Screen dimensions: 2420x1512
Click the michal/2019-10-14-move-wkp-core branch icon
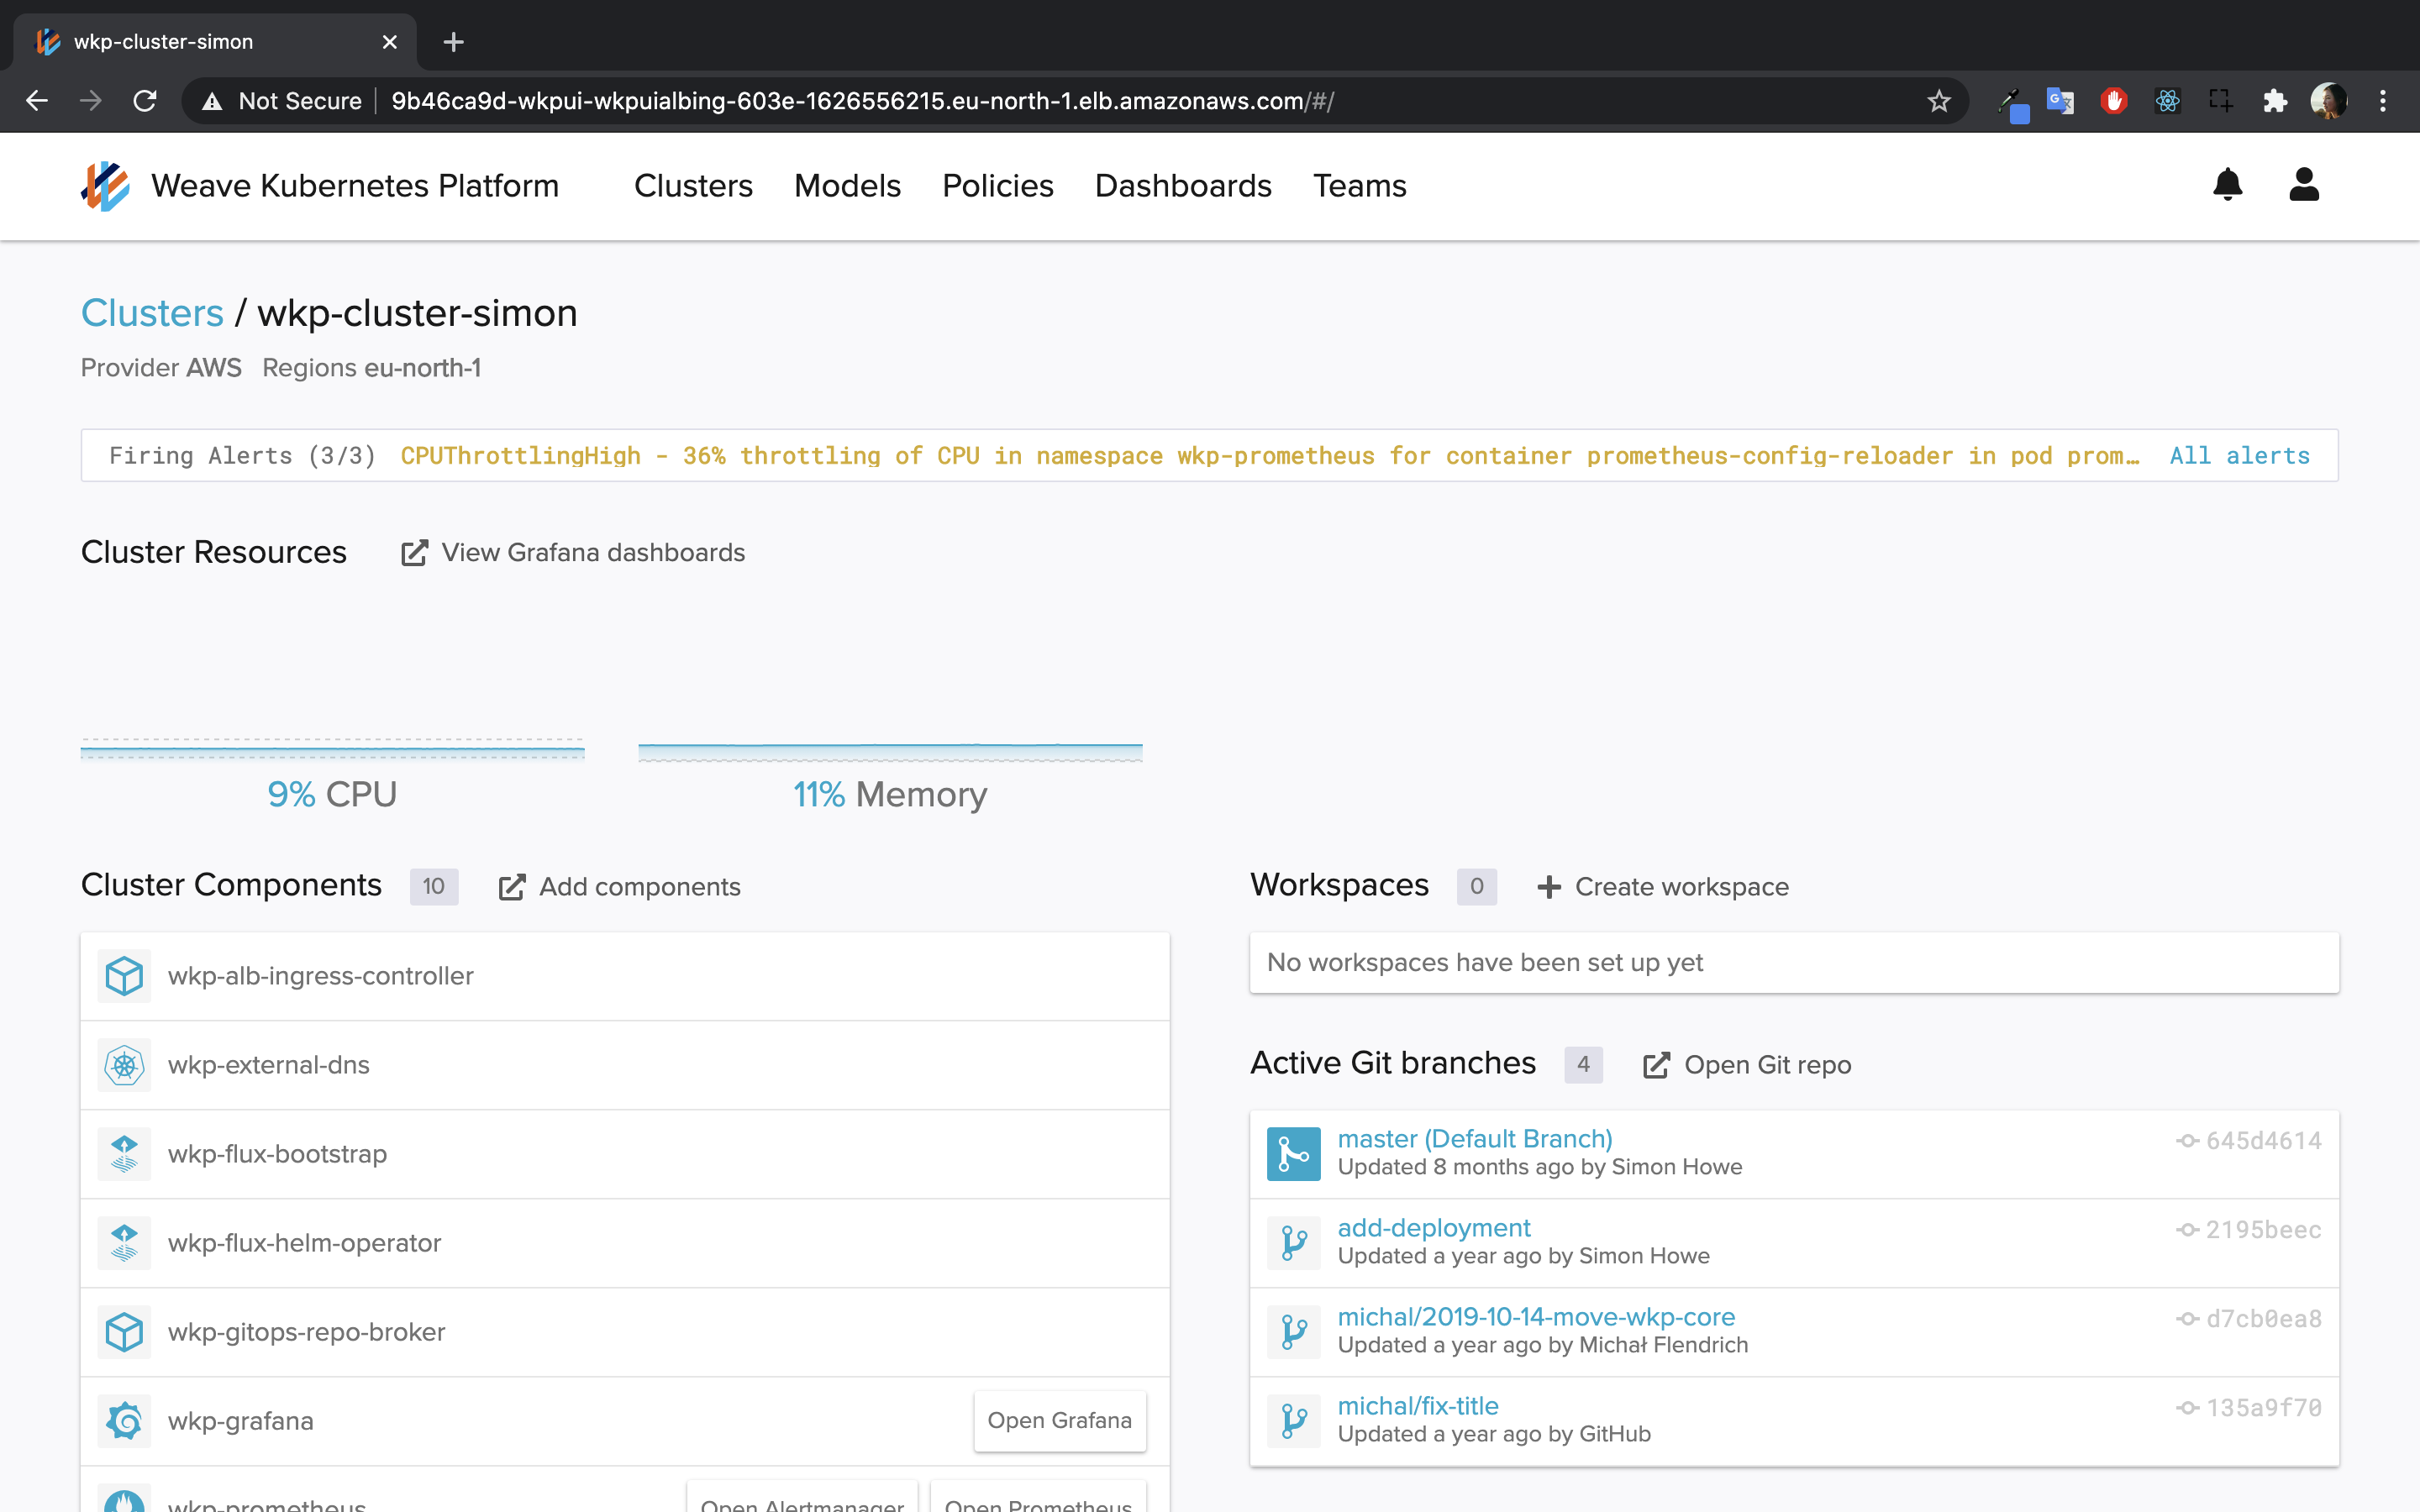coord(1294,1332)
